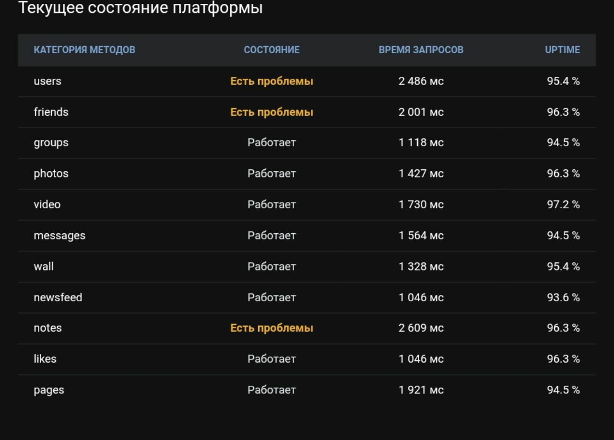Open the 'video' category entry
The image size is (614, 440).
pos(47,204)
